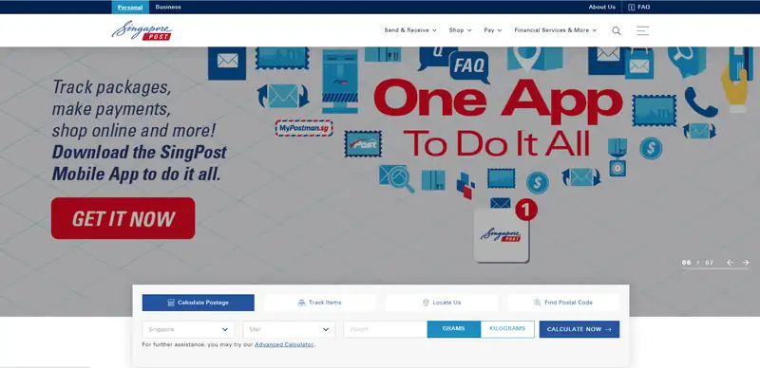Open the Advanced Calculator link
This screenshot has height=368, width=760.
point(284,344)
